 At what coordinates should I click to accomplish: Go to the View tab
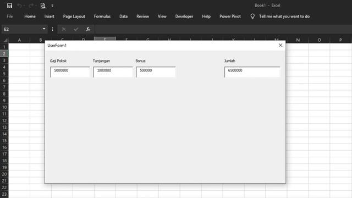click(162, 16)
